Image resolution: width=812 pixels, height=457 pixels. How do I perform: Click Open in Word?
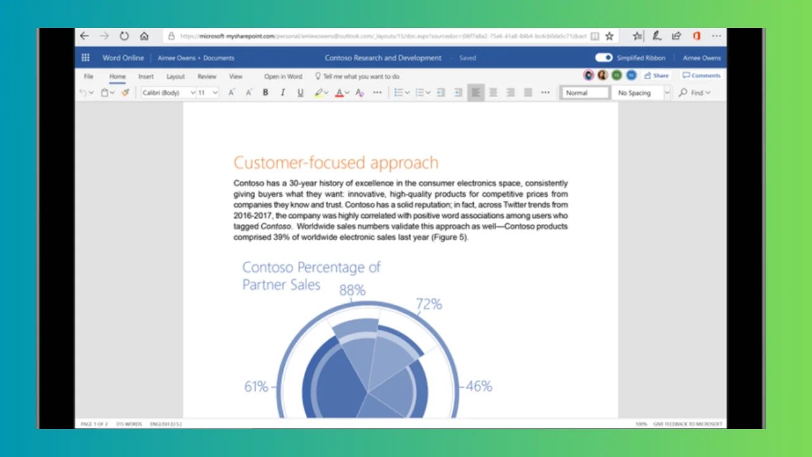(283, 76)
